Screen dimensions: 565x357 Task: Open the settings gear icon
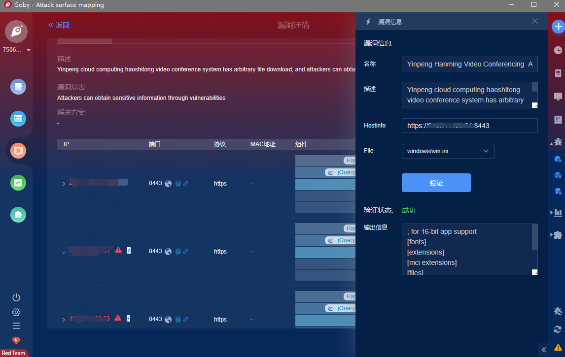[16, 312]
